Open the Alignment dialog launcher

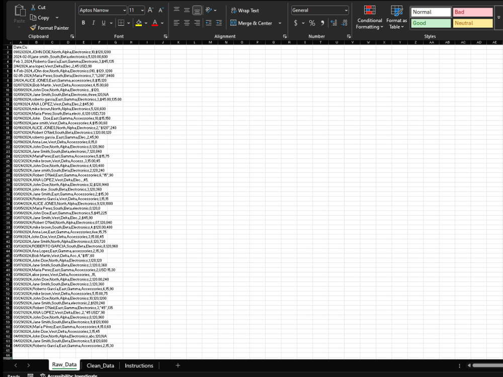pyautogui.click(x=285, y=37)
